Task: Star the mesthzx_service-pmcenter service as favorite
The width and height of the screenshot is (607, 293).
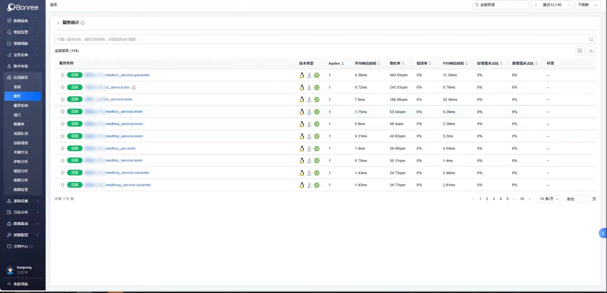Action: 63,75
